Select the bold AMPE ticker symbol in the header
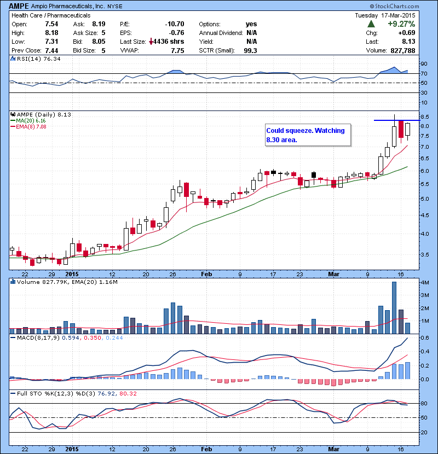The height and width of the screenshot is (454, 438). [19, 6]
